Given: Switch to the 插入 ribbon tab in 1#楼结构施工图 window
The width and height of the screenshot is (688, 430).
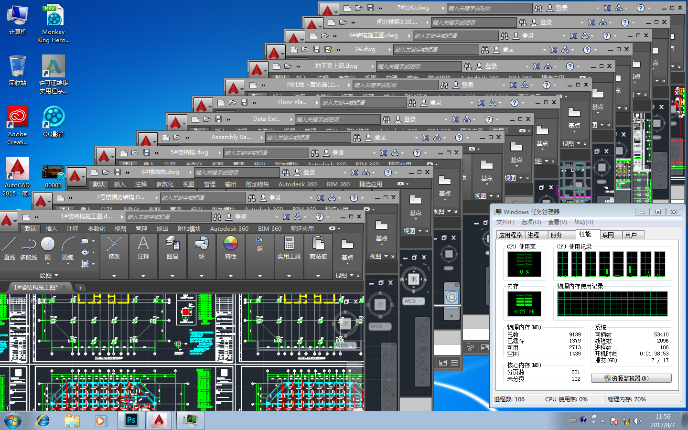Looking at the screenshot, I should click(51, 229).
